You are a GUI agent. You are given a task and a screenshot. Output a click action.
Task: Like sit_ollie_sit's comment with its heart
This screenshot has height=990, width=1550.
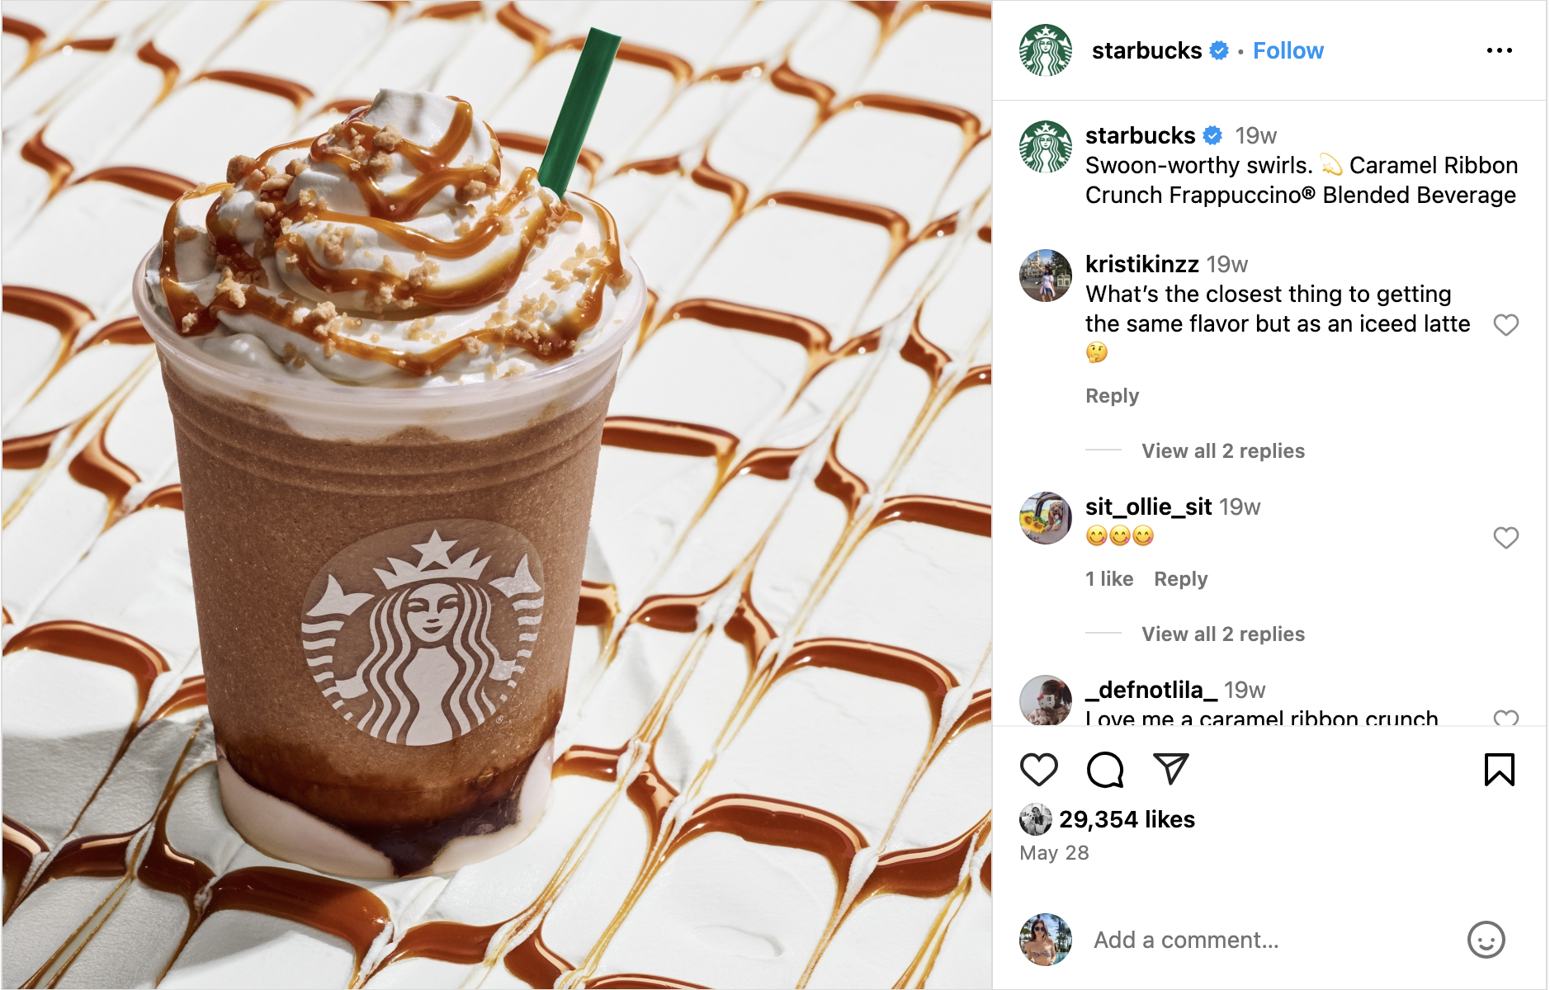(1506, 538)
